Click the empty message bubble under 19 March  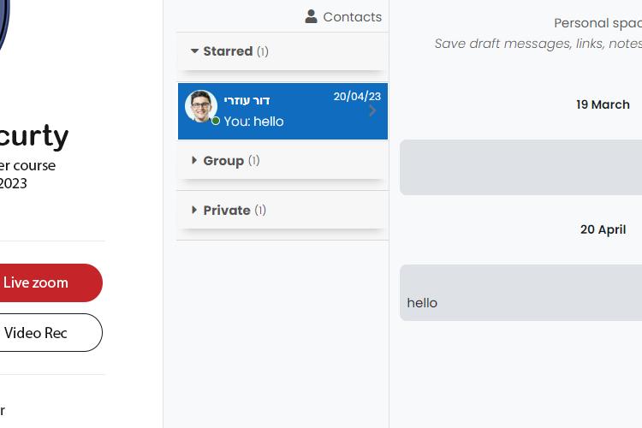click(520, 167)
